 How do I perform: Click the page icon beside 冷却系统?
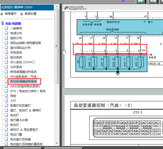coord(6,67)
